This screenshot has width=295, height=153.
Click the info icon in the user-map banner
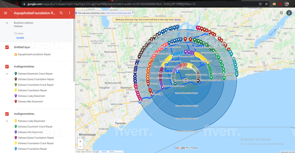(x=76, y=13)
